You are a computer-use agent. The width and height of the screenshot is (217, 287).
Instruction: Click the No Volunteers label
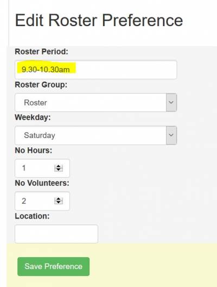pyautogui.click(x=42, y=183)
